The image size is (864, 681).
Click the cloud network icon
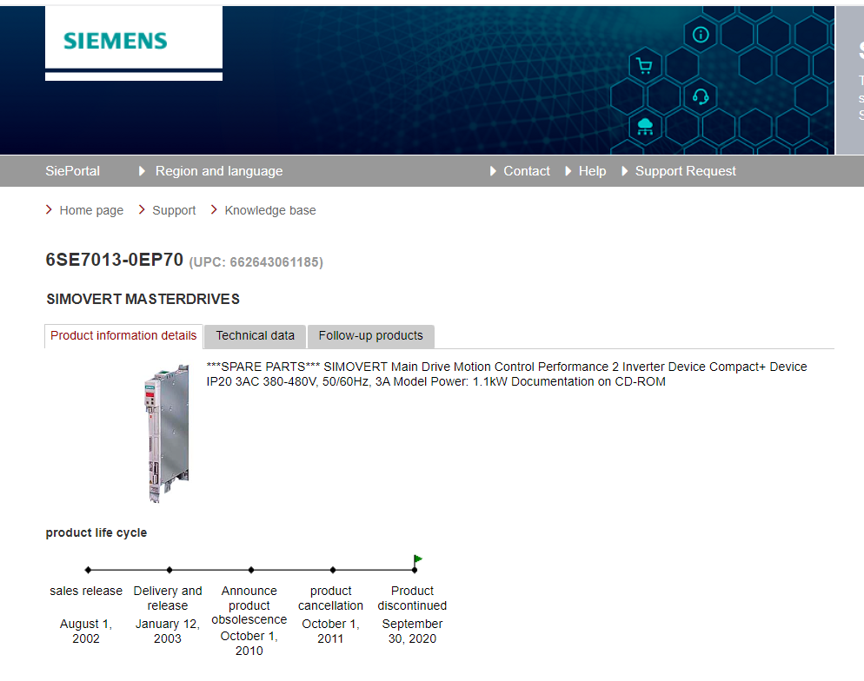pyautogui.click(x=644, y=128)
